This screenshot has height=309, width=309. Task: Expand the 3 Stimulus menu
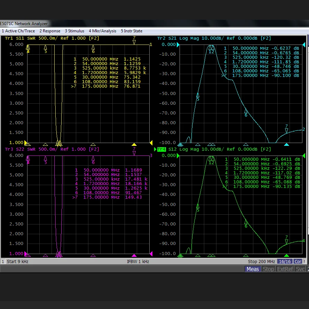point(74,31)
